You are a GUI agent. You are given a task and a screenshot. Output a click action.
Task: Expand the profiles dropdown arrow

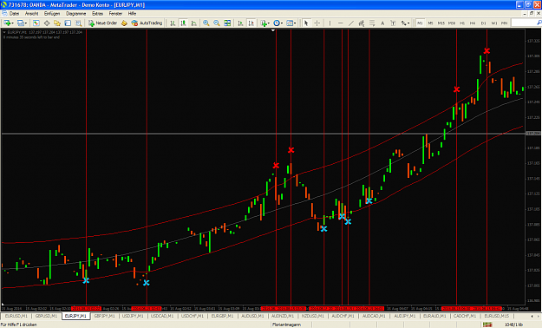26,23
